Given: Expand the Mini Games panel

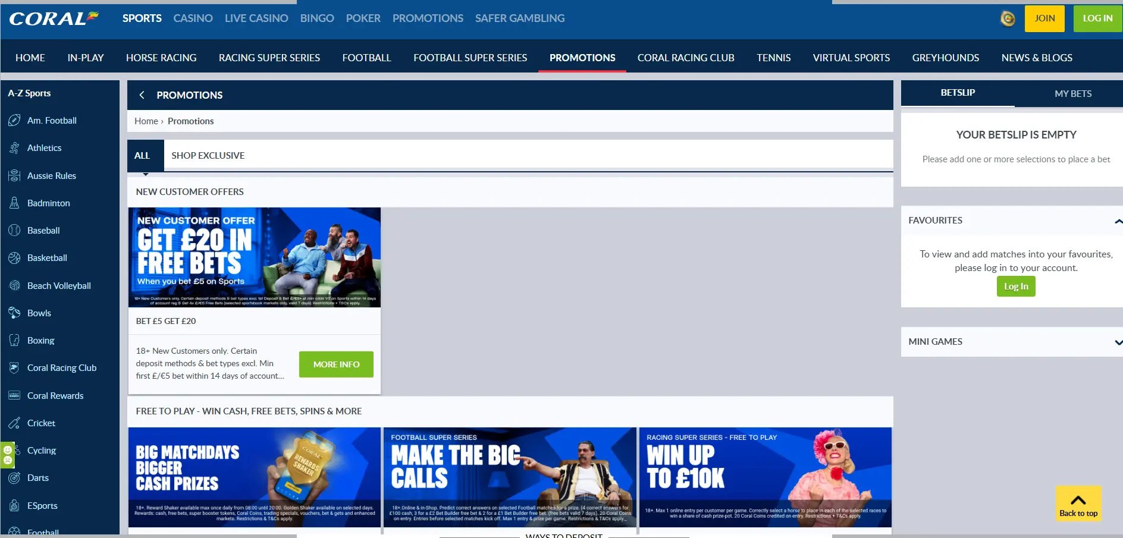Looking at the screenshot, I should click(1118, 342).
